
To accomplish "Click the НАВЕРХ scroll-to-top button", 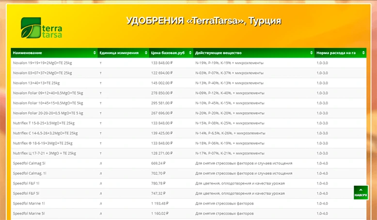I will (361, 192).
